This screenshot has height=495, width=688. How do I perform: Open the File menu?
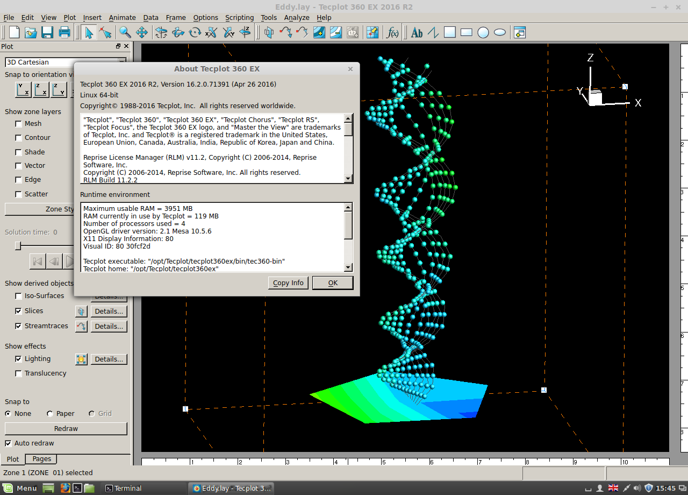(x=9, y=17)
